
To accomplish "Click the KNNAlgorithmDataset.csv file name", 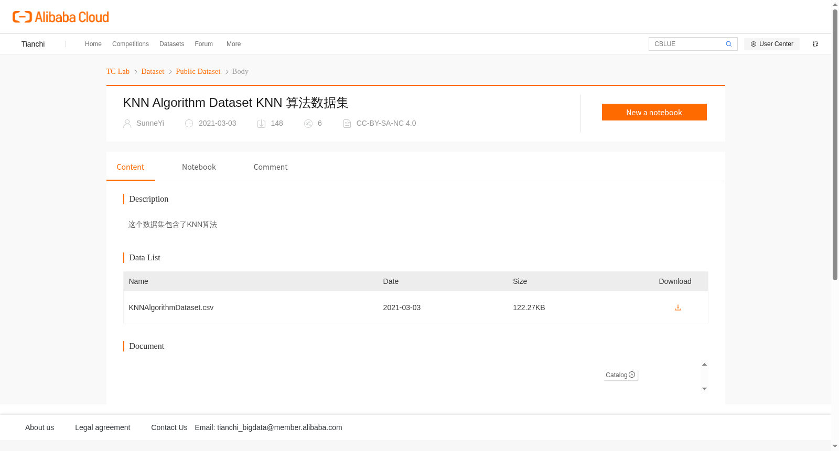I will [171, 307].
